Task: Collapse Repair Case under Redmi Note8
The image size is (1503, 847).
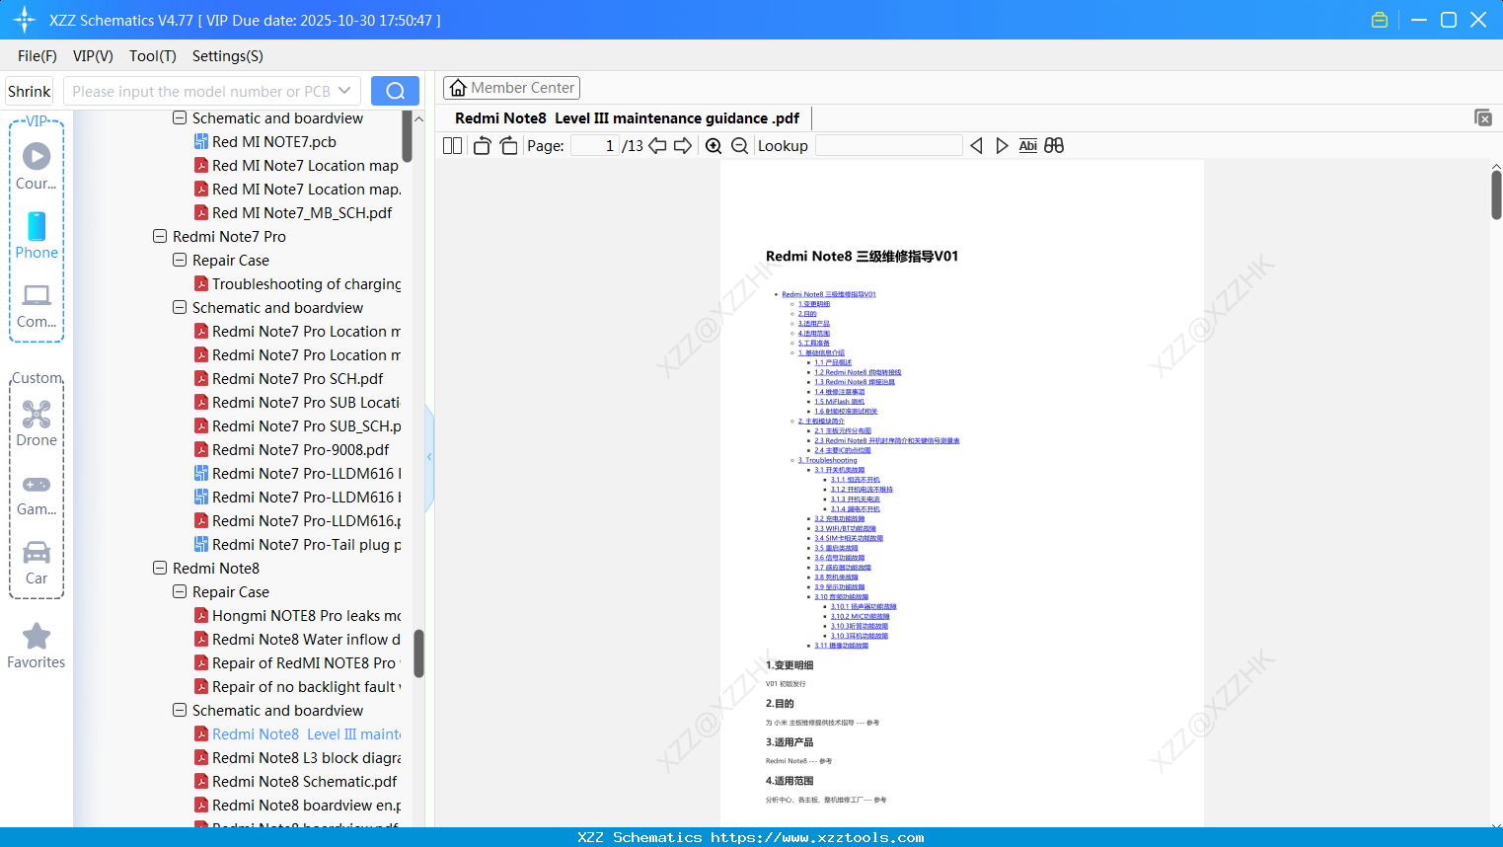Action: (x=180, y=592)
